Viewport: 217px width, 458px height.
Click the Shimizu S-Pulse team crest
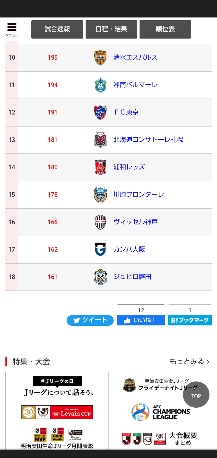(100, 58)
